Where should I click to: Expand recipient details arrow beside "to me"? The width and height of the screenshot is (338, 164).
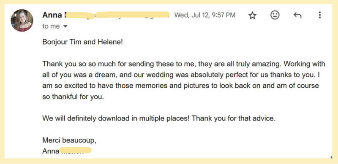tap(65, 27)
